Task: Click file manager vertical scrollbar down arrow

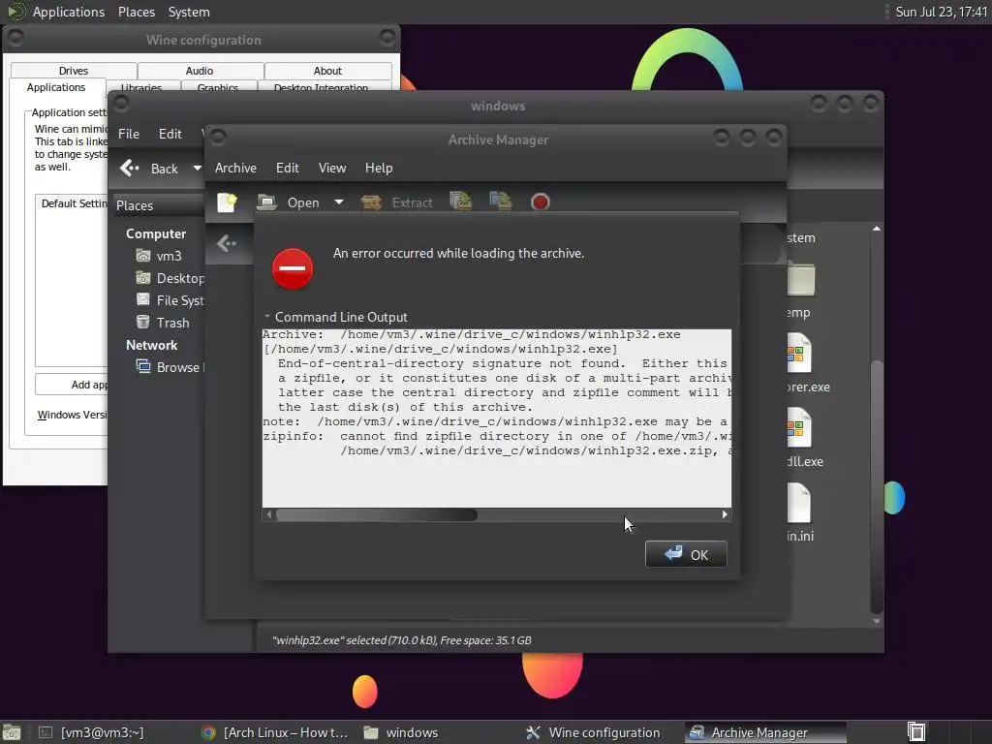Action: tap(876, 621)
